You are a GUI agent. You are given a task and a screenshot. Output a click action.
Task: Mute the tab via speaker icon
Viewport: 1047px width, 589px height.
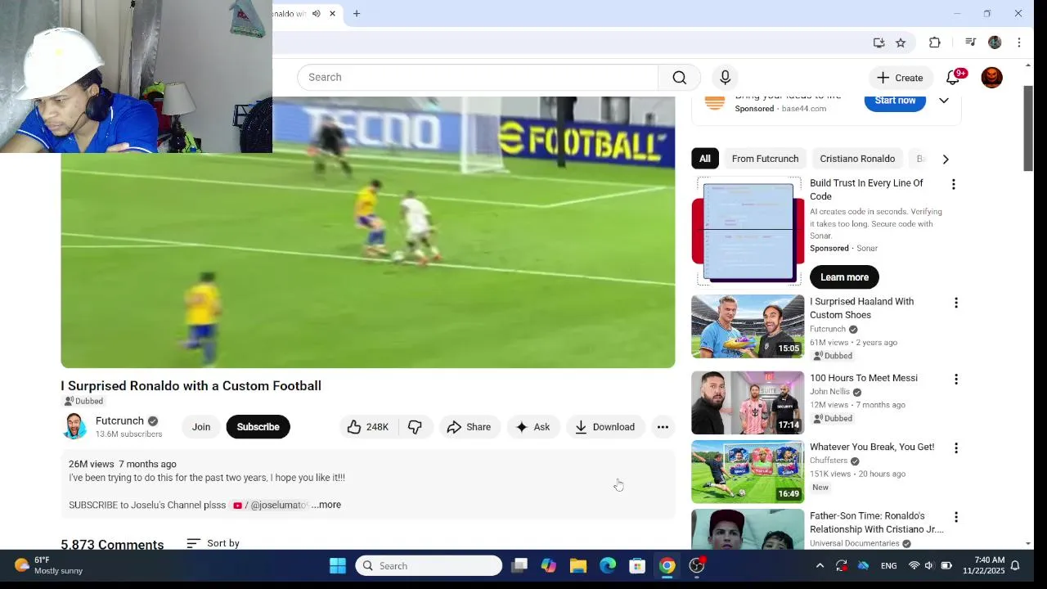[x=316, y=13]
